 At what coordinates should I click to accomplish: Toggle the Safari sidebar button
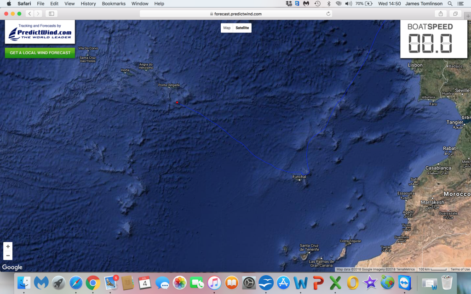click(52, 13)
